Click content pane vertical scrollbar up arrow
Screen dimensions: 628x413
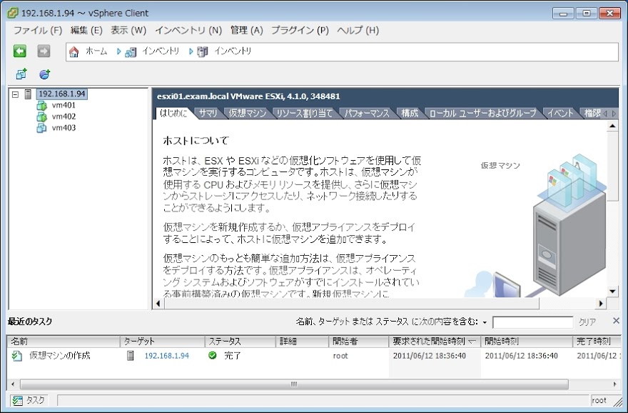pos(612,126)
